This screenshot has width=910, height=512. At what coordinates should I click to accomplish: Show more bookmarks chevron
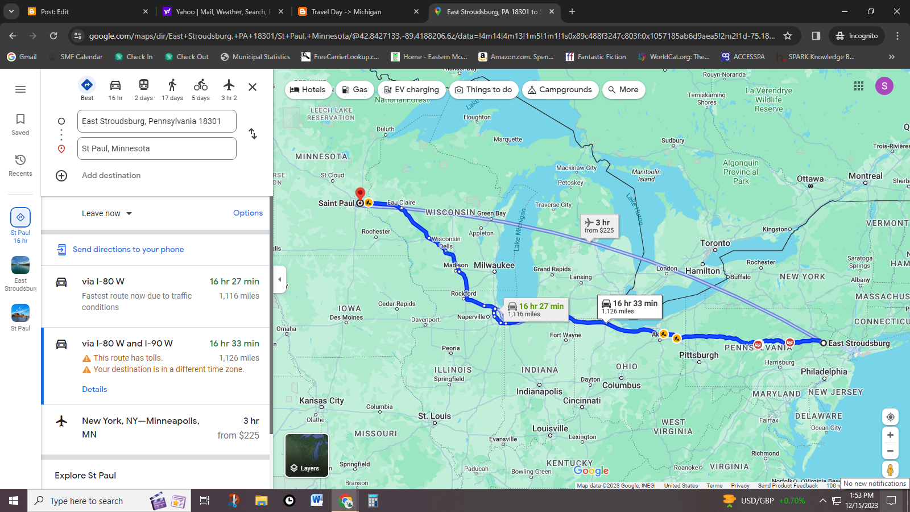[x=892, y=57]
